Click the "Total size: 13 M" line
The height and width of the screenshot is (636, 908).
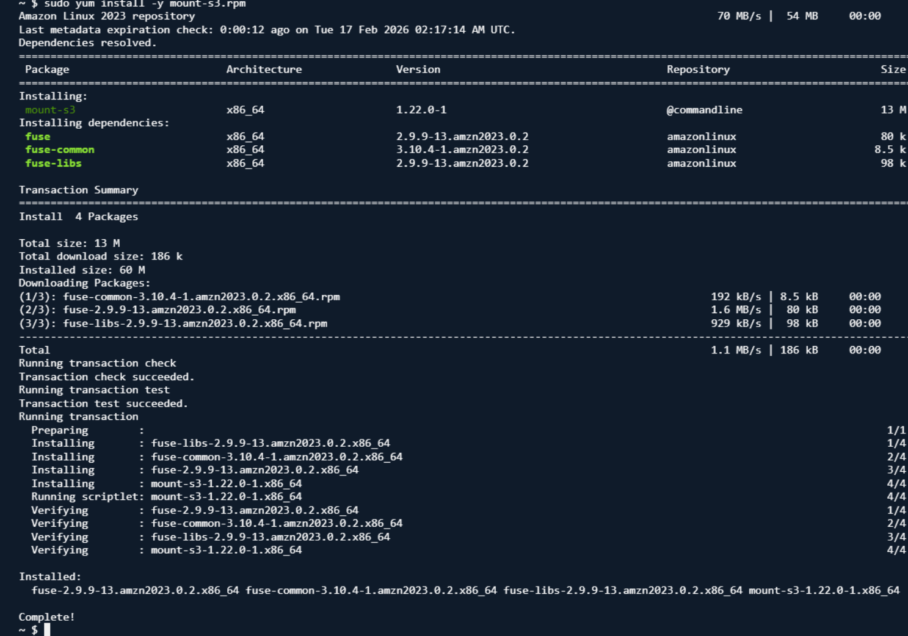pos(69,243)
